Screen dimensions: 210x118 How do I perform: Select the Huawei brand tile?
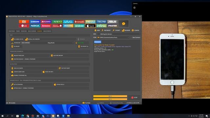(46, 22)
